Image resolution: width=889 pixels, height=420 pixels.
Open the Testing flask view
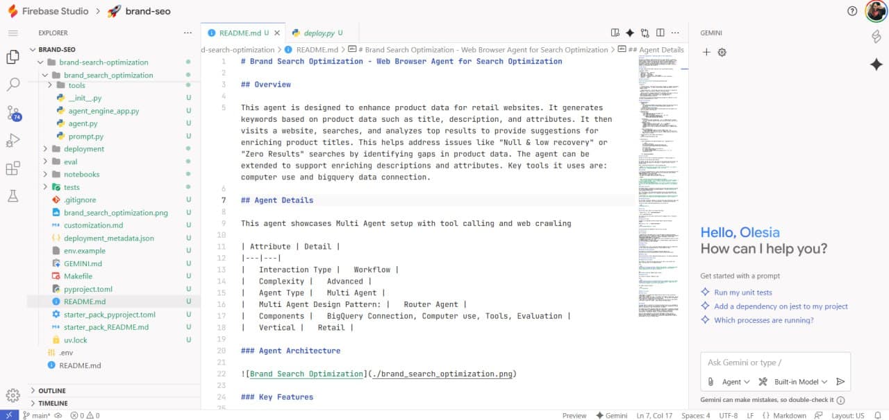point(13,196)
